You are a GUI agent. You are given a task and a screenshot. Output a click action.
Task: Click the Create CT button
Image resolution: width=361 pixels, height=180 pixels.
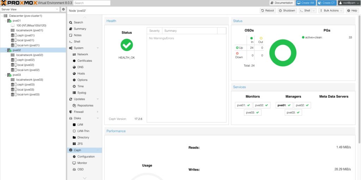click(x=327, y=3)
